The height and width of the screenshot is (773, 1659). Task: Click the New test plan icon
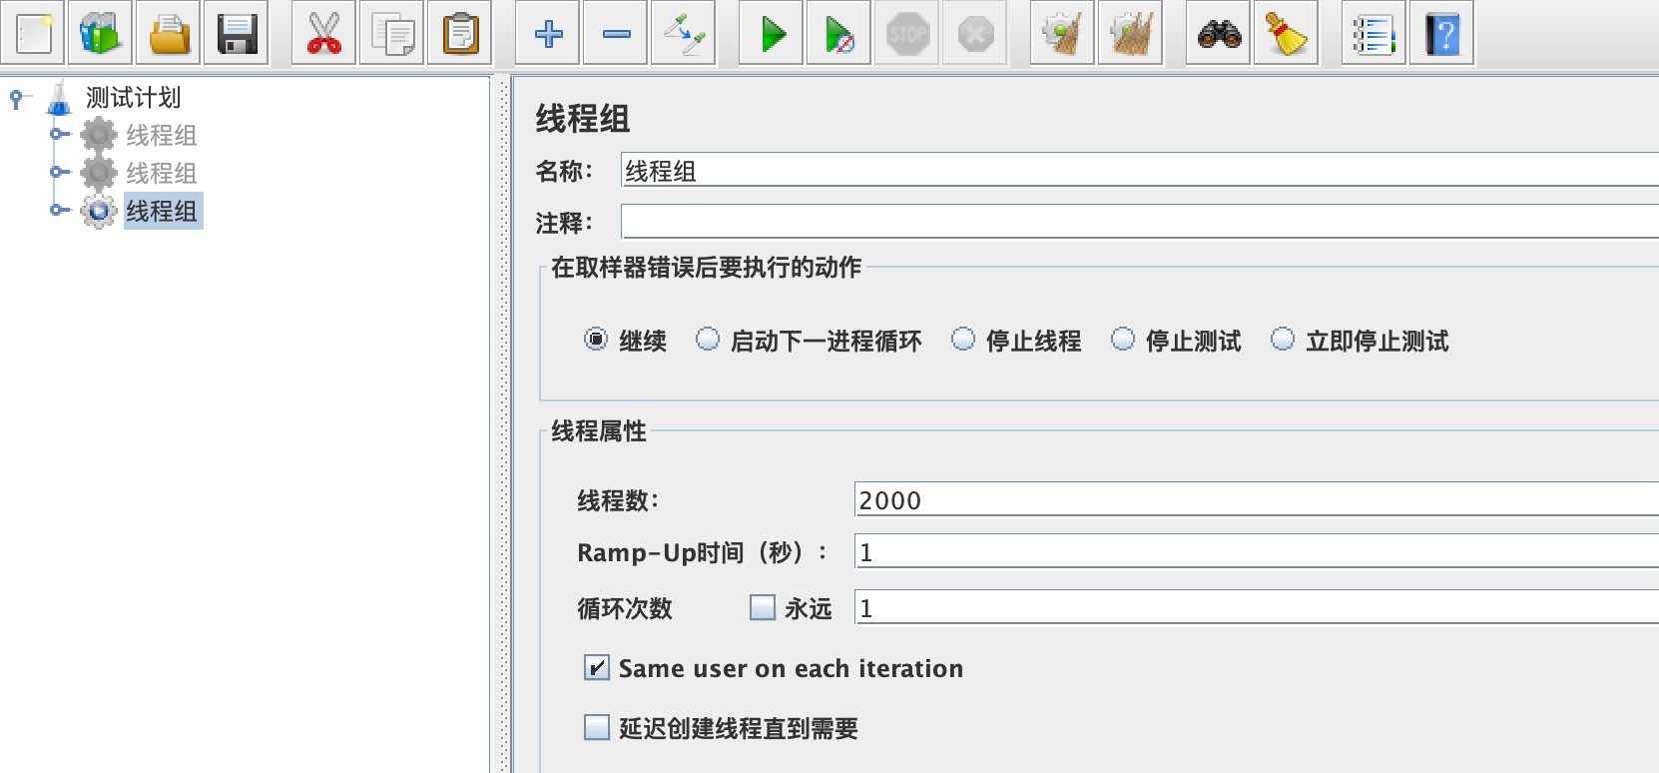point(32,33)
